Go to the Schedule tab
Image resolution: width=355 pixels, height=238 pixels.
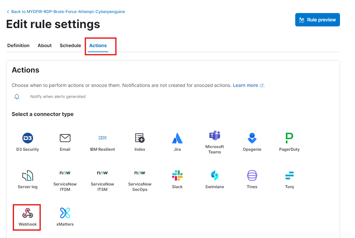coord(70,45)
